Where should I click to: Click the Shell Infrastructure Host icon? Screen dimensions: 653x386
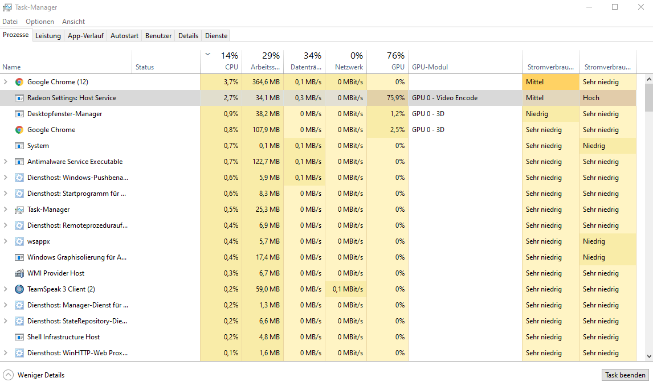(x=19, y=337)
